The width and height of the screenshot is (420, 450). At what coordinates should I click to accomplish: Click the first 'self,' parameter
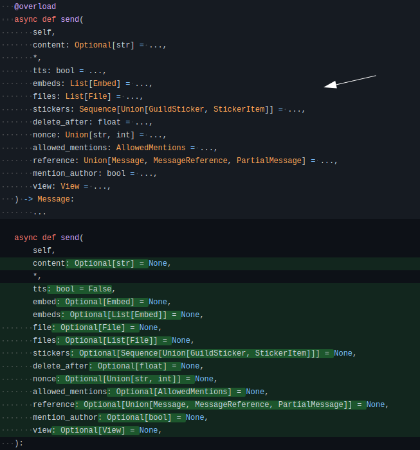coord(44,32)
